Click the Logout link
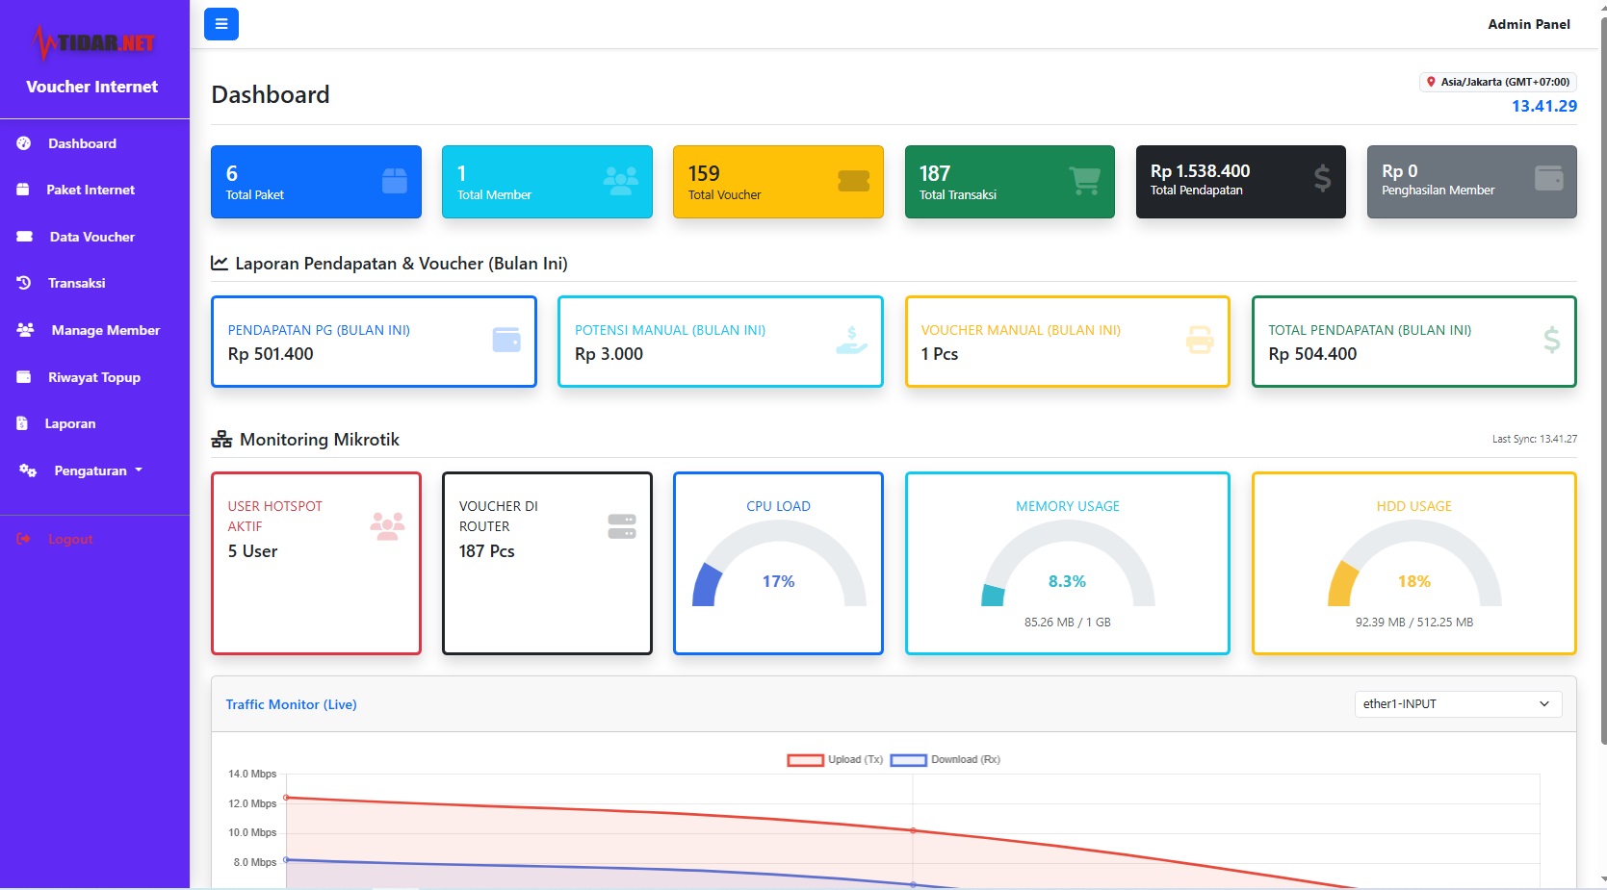 pyautogui.click(x=70, y=539)
